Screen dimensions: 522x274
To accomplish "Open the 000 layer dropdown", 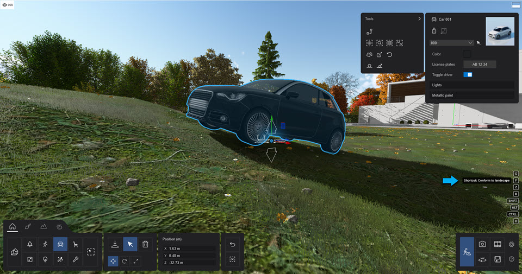I will click(451, 43).
